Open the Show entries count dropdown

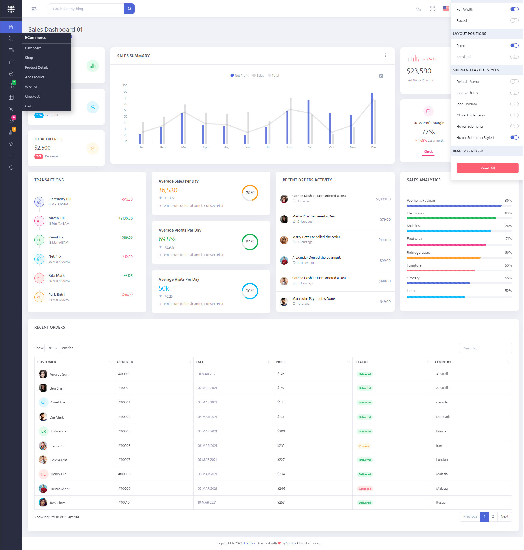click(53, 348)
